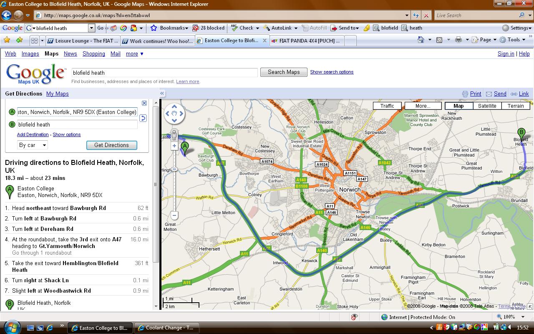This screenshot has height=334, width=534.
Task: Pan the map left with arrow control
Action: point(168,113)
